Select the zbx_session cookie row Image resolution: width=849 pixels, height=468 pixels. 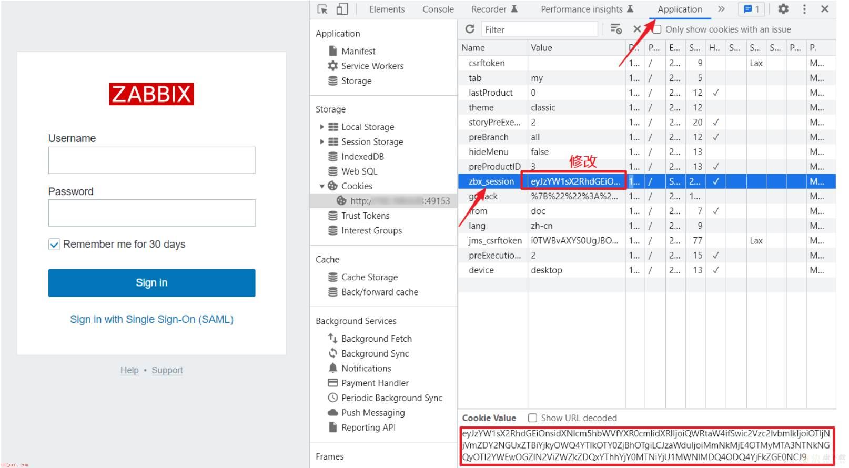tap(646, 181)
